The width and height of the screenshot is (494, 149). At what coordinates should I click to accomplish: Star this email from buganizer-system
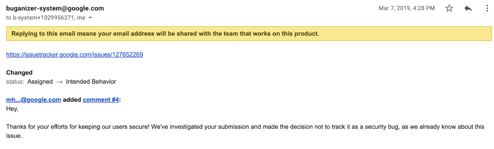click(449, 8)
